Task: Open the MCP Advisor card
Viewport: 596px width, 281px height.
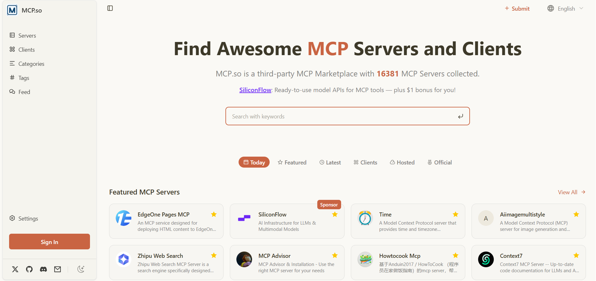Action: (x=287, y=263)
